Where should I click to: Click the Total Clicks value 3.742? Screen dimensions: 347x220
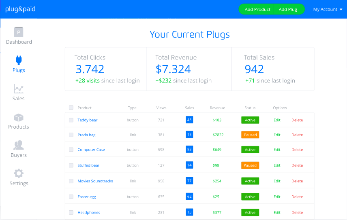point(90,69)
